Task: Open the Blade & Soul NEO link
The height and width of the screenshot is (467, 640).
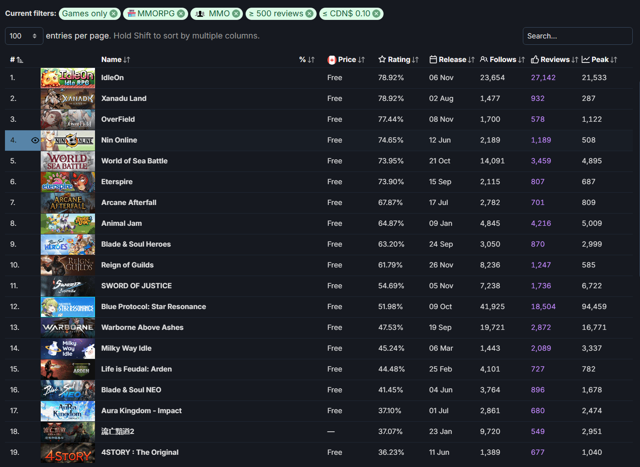Action: (x=131, y=390)
